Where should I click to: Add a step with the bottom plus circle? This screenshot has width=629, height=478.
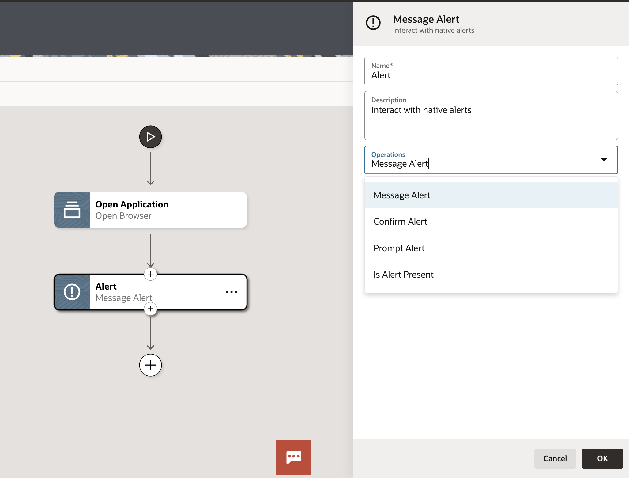pyautogui.click(x=150, y=365)
